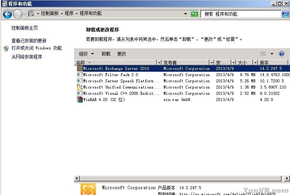Select Microsoft Server Speech Platform row
290x195 pixels.
point(182,81)
